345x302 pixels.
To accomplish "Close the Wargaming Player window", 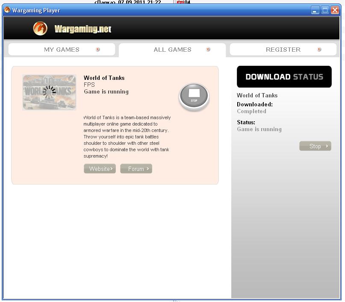I will [x=335, y=10].
